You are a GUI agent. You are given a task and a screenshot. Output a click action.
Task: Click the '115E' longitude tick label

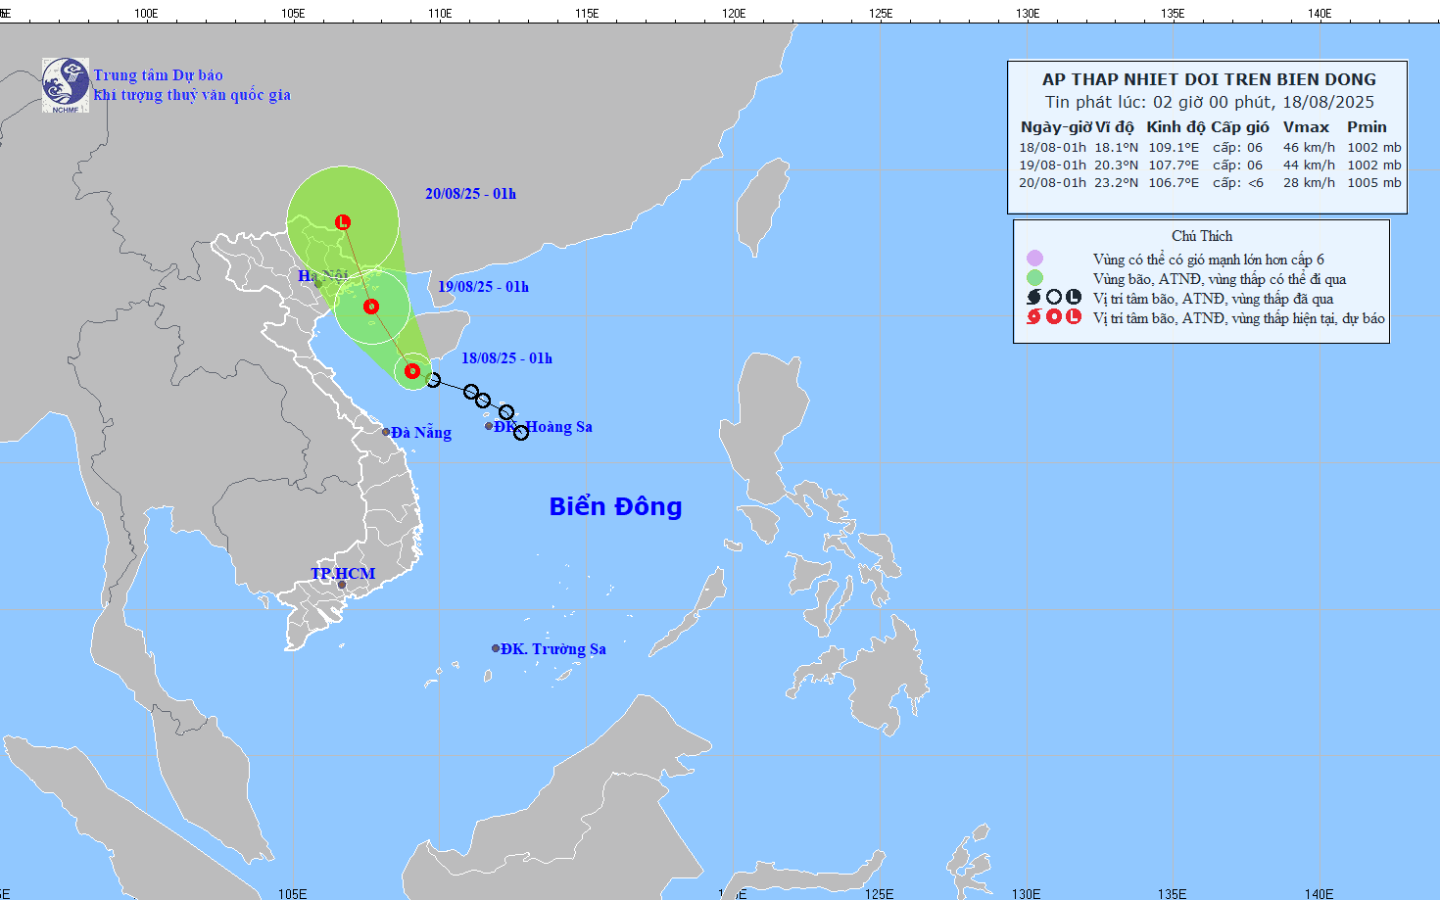pos(587,13)
